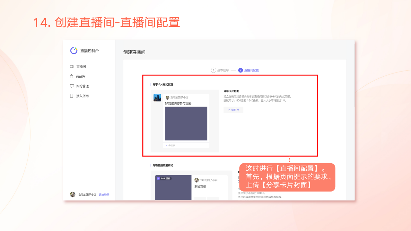Click the 直播控制台 title text
The height and width of the screenshot is (231, 411).
(x=90, y=51)
